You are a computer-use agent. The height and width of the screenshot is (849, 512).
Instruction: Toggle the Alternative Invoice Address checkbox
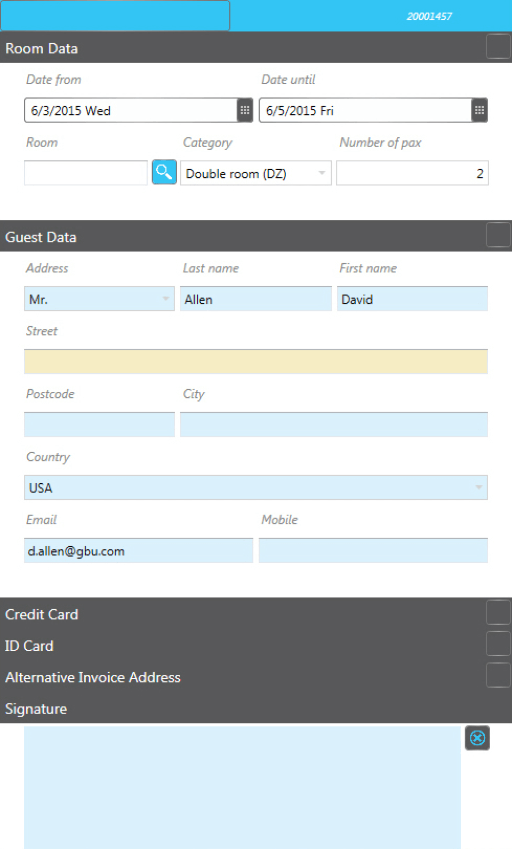coord(498,675)
